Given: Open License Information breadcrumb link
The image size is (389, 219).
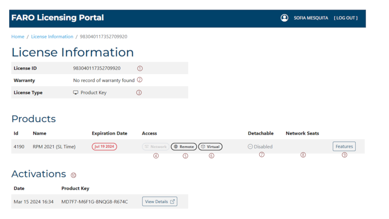Looking at the screenshot, I should pyautogui.click(x=52, y=37).
